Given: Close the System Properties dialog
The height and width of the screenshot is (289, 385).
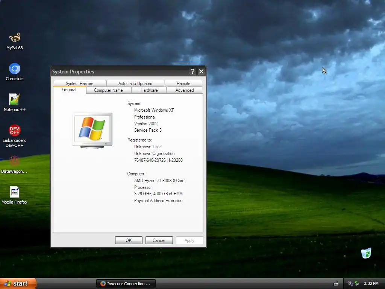Looking at the screenshot, I should 202,71.
